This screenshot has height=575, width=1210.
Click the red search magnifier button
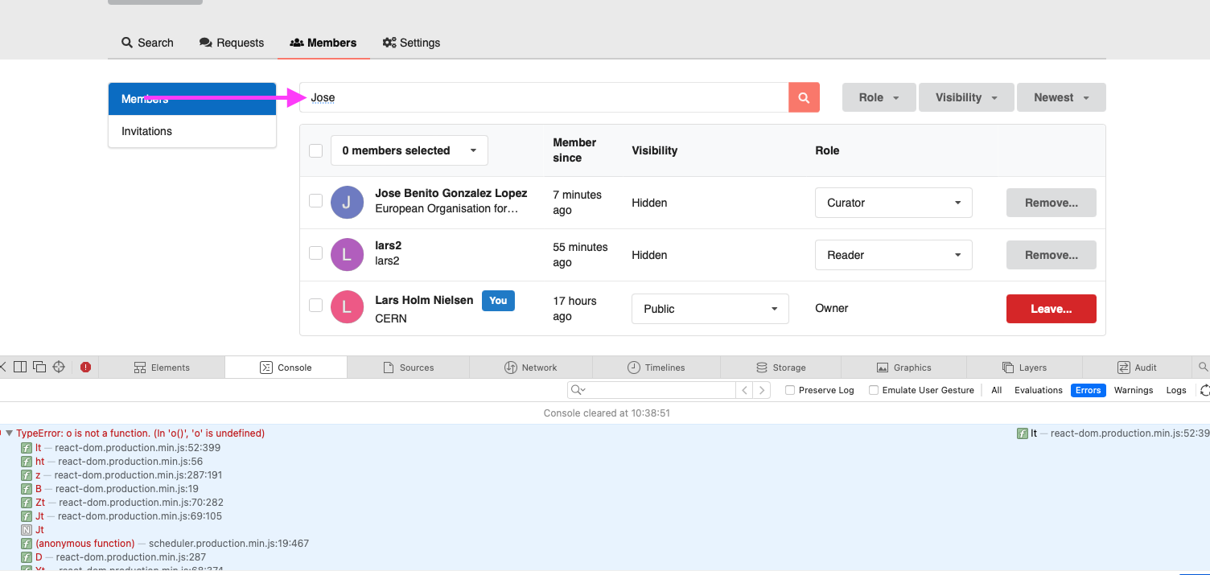tap(803, 97)
